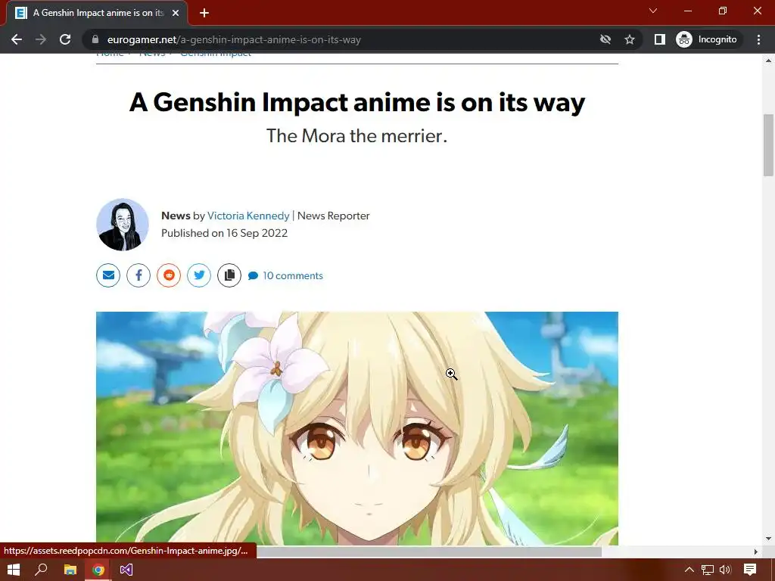Open the 10 comments link

pyautogui.click(x=285, y=275)
